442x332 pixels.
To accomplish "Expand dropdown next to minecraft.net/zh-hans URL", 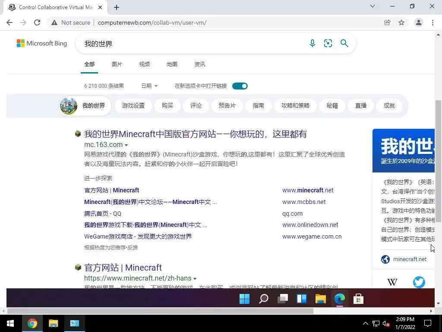I will tap(195, 279).
